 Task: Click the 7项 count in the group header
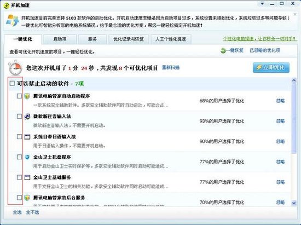tap(79, 84)
